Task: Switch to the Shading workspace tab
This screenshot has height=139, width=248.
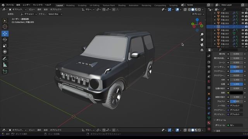Action: click(122, 5)
